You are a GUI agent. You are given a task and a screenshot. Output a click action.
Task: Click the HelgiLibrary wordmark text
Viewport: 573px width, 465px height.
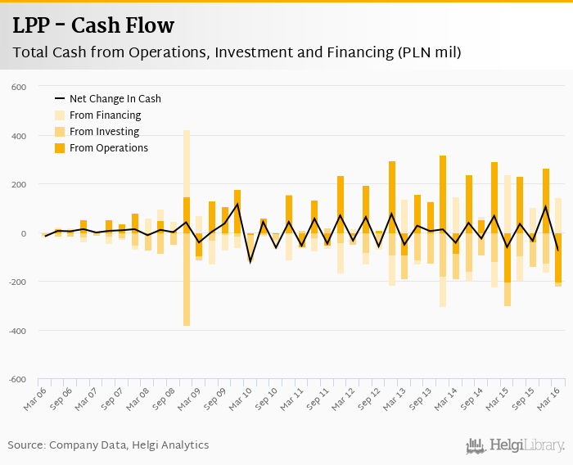(526, 445)
